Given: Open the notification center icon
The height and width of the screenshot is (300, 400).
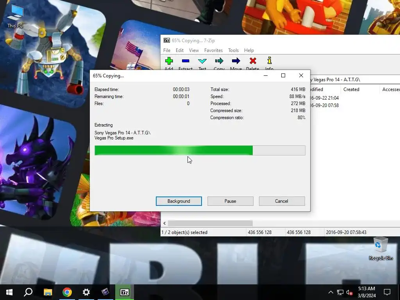Looking at the screenshot, I should tap(387, 292).
